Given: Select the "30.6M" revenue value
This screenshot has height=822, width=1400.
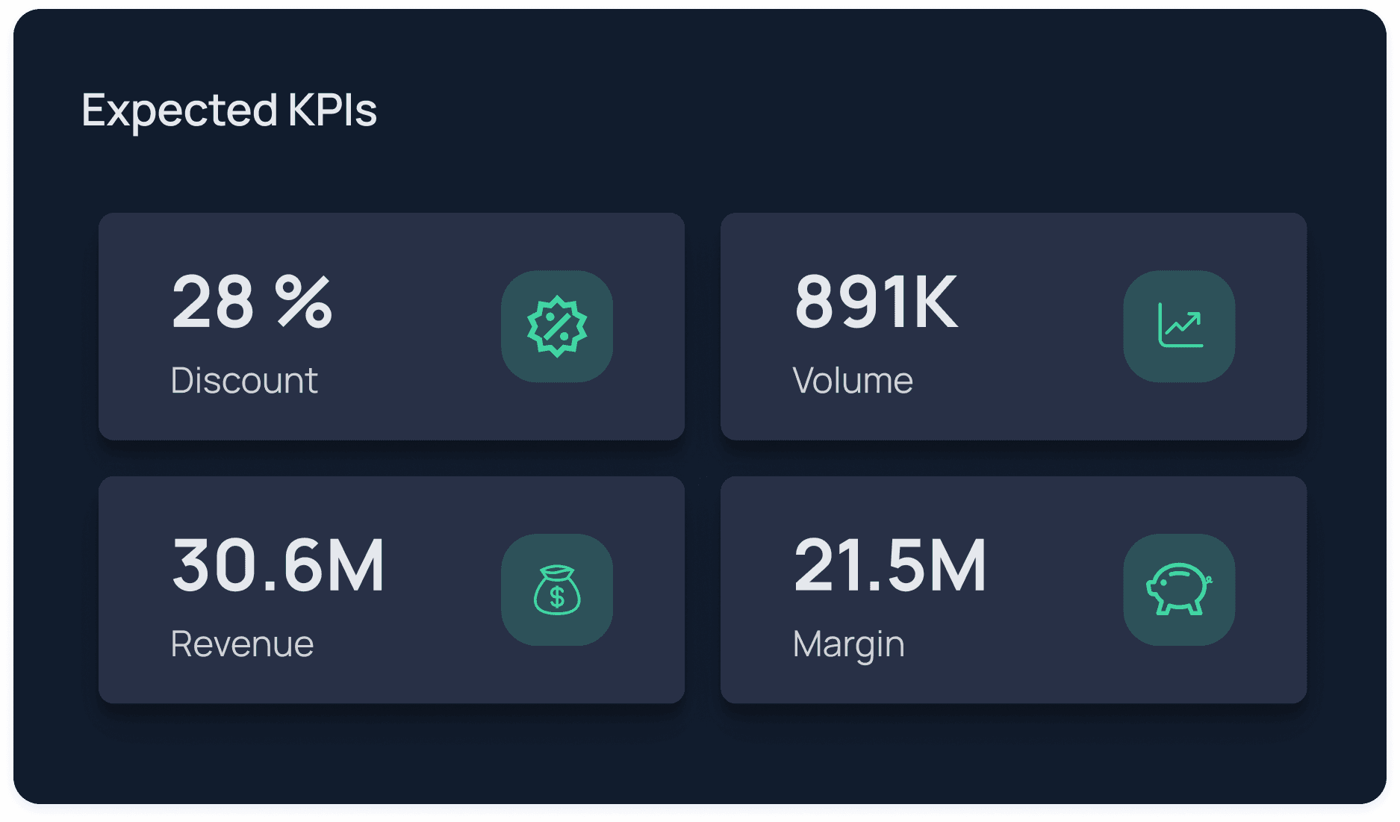Looking at the screenshot, I should (x=278, y=565).
